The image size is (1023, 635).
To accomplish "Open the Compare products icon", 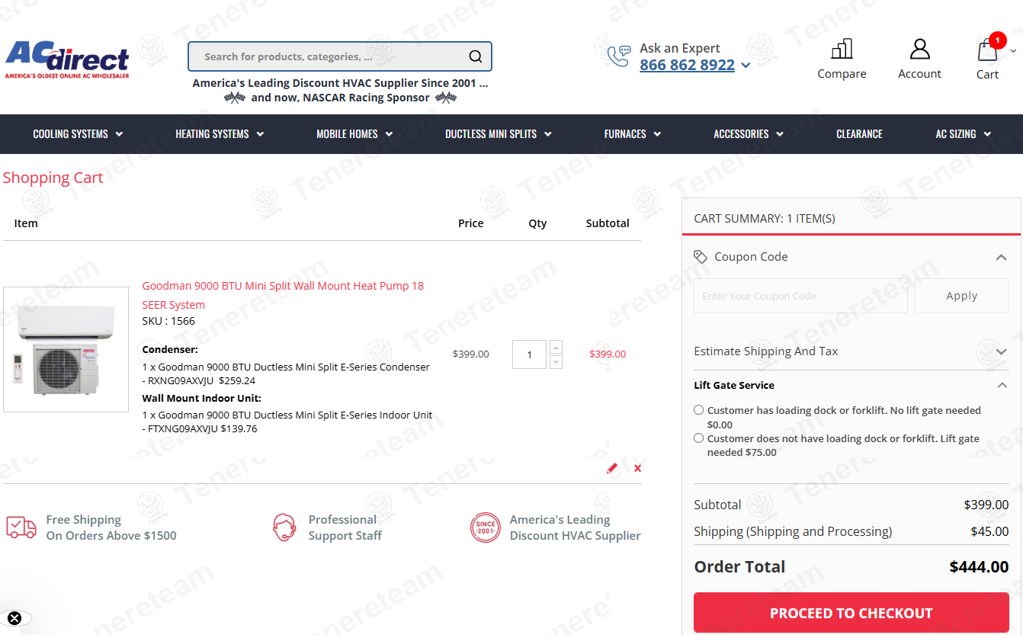I will click(842, 50).
